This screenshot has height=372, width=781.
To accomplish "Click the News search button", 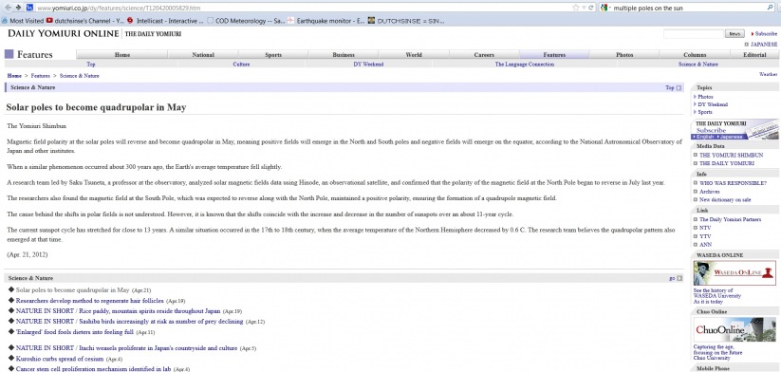I will (x=735, y=34).
